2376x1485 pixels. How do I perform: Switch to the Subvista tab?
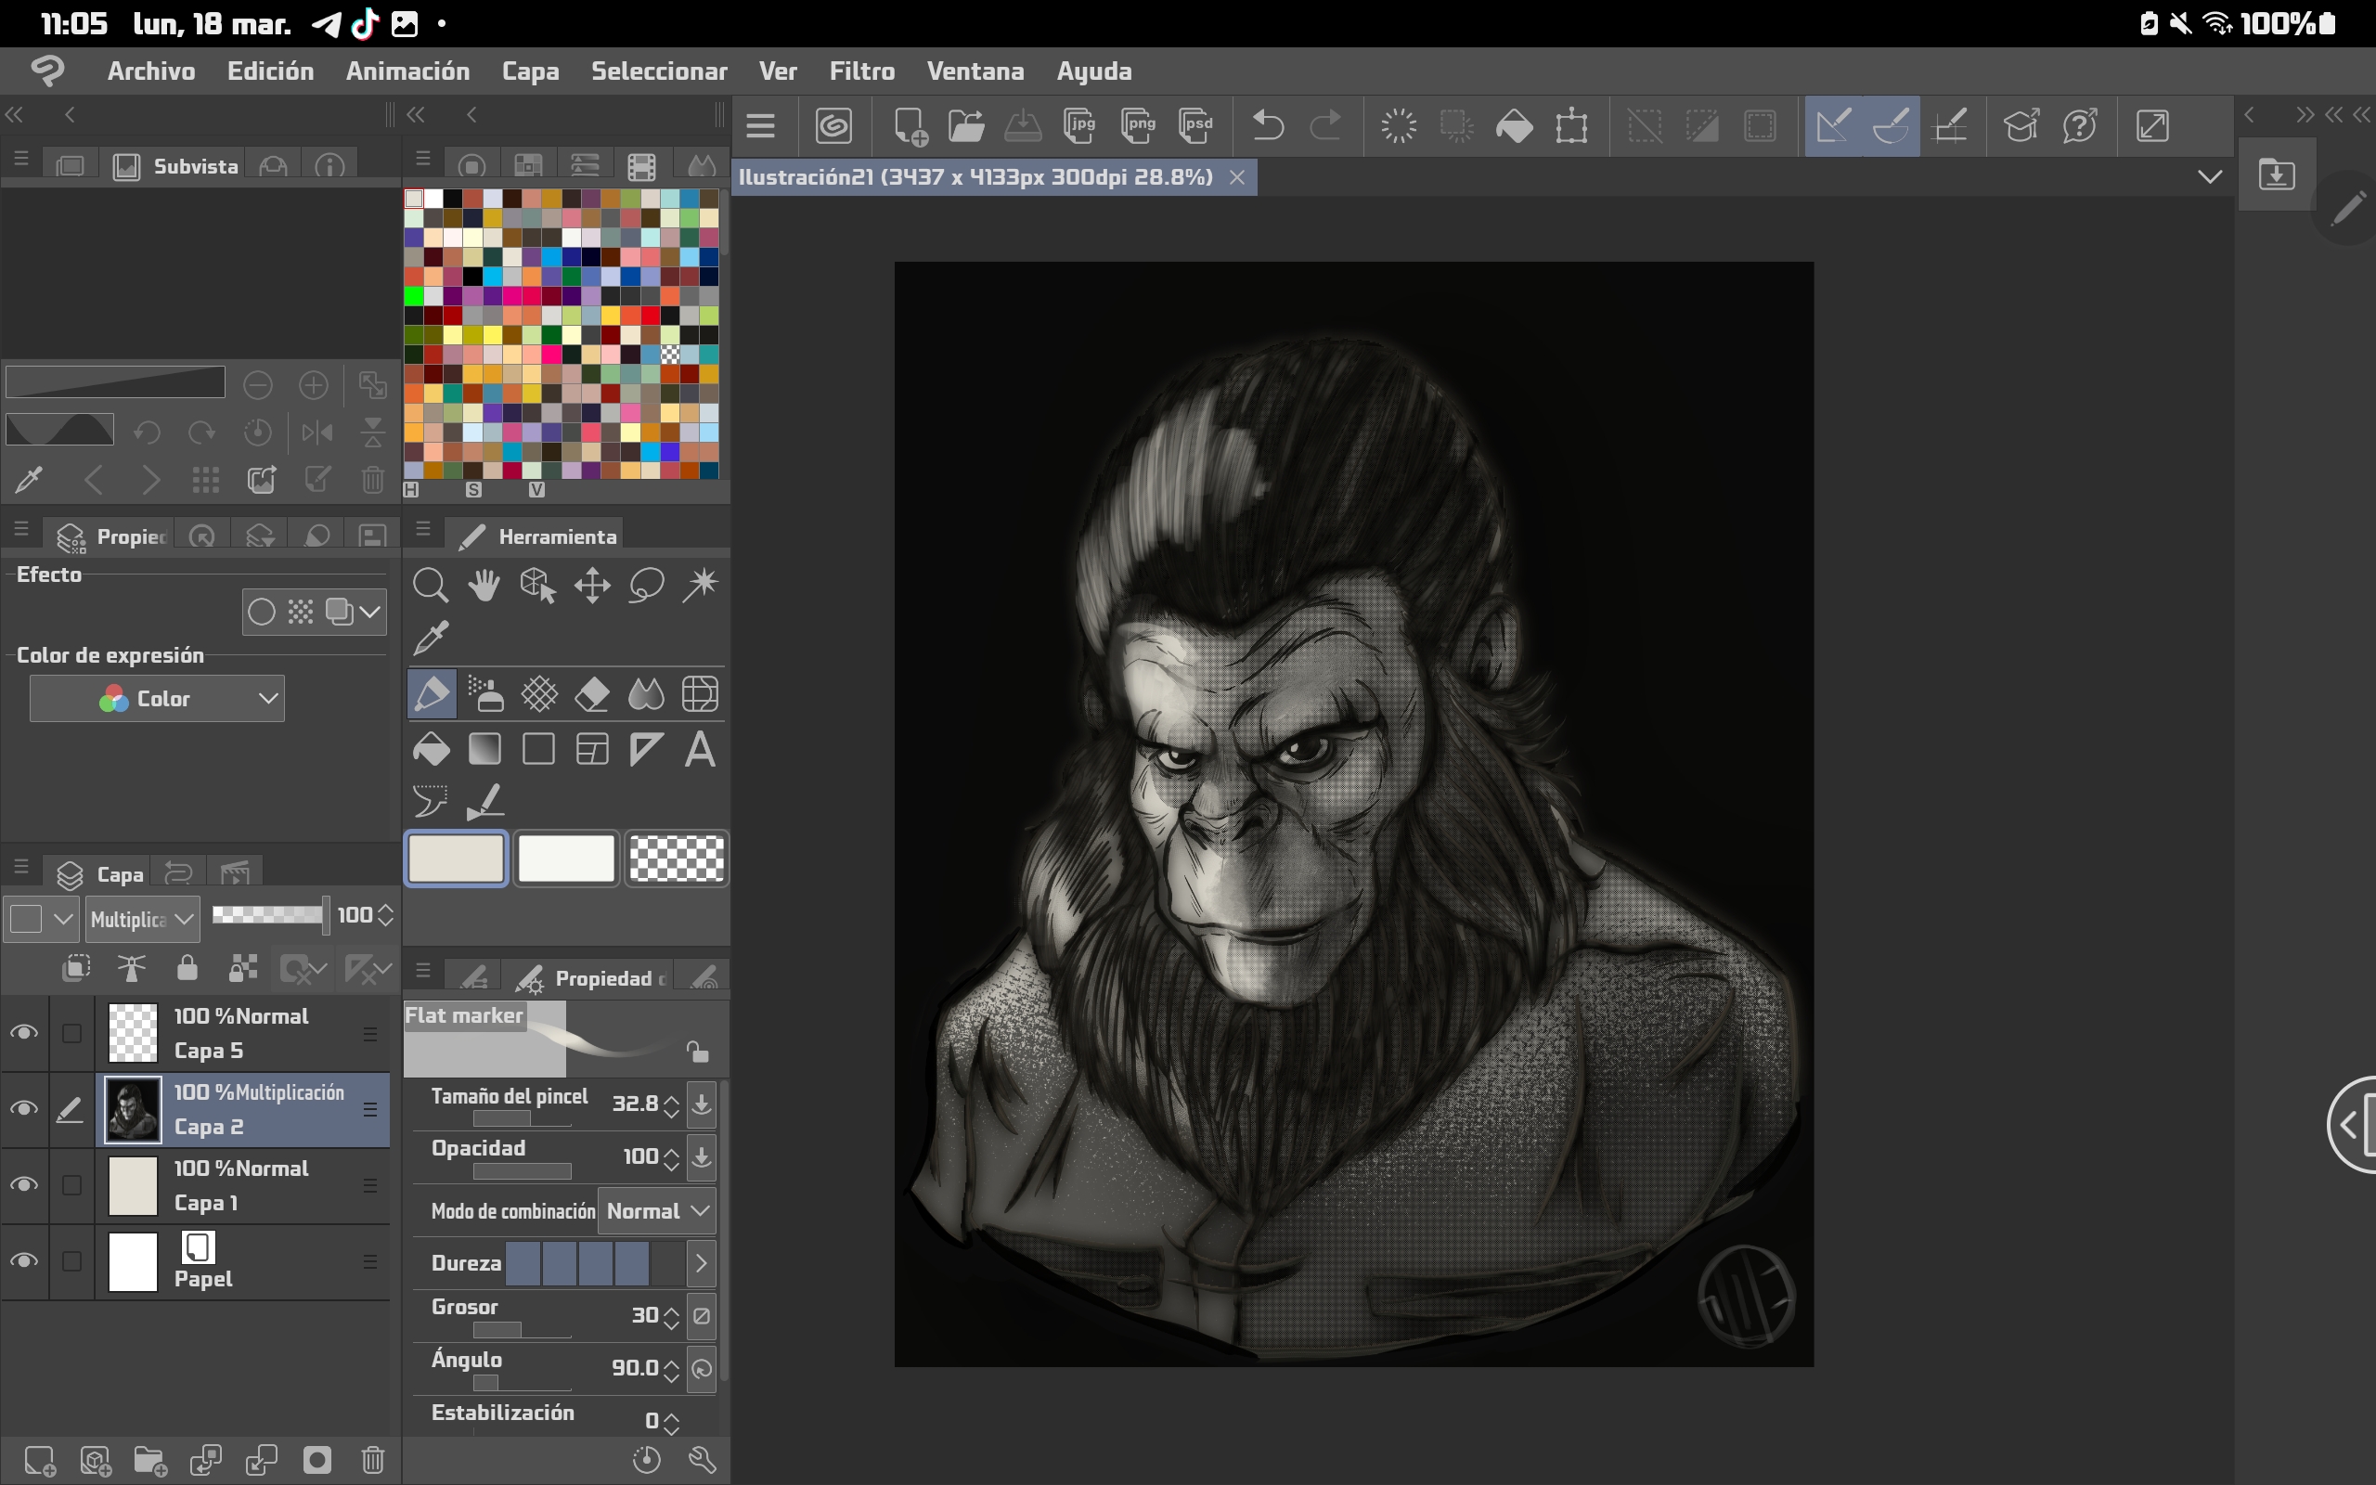click(176, 166)
